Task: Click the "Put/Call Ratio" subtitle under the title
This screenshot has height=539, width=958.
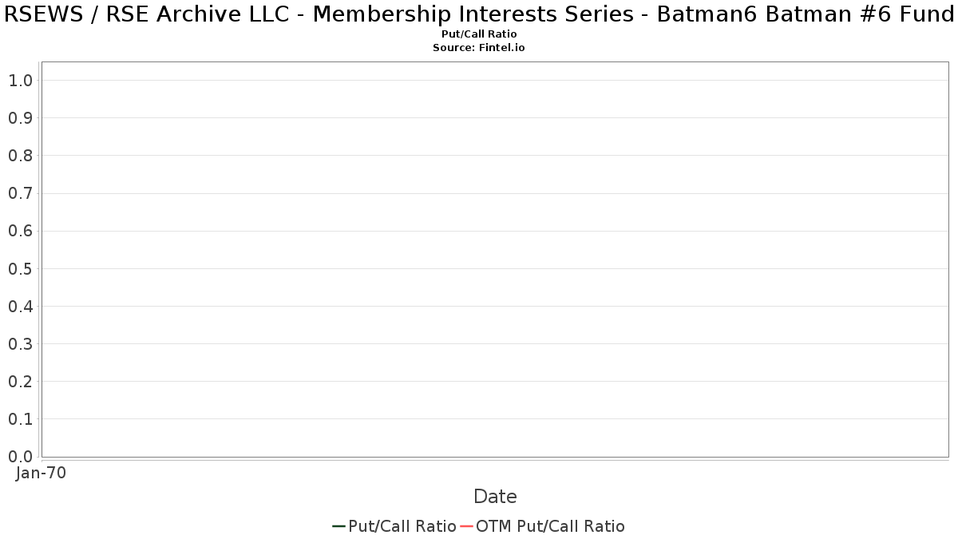Action: [x=479, y=34]
